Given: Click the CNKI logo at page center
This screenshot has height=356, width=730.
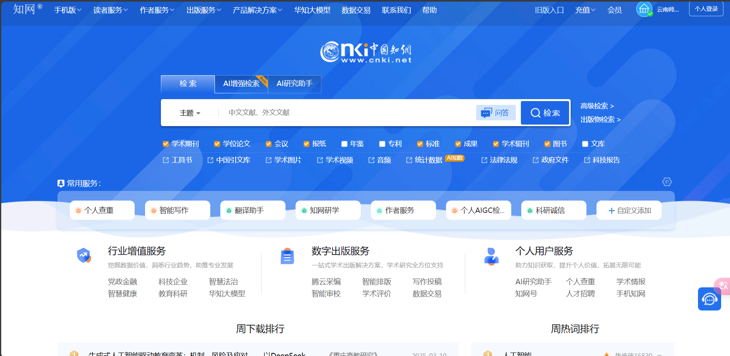Looking at the screenshot, I should click(x=366, y=52).
